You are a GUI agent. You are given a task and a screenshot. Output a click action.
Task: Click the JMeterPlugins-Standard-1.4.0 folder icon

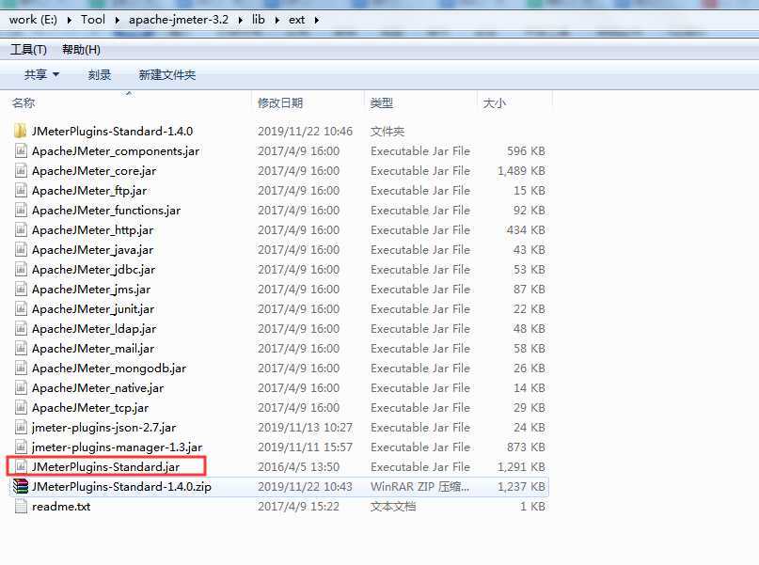(21, 131)
